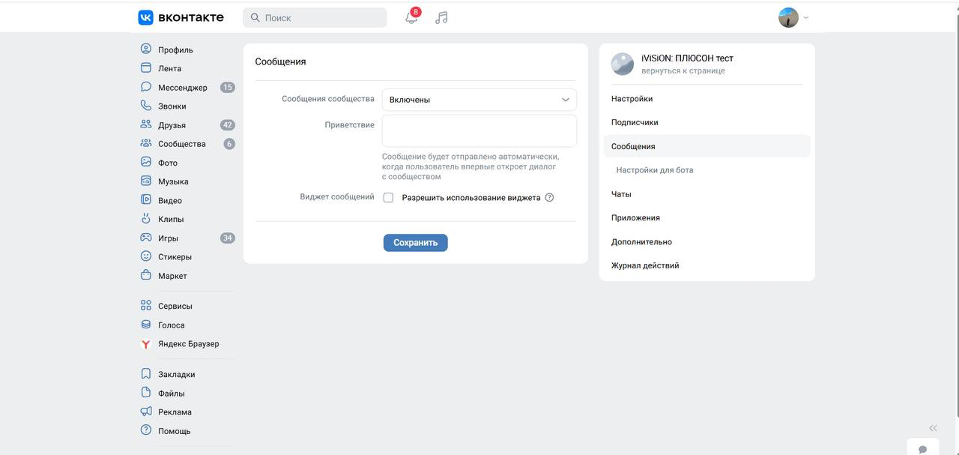Image resolution: width=959 pixels, height=455 pixels.
Task: Click the Игры gamepad icon
Action: pyautogui.click(x=146, y=238)
